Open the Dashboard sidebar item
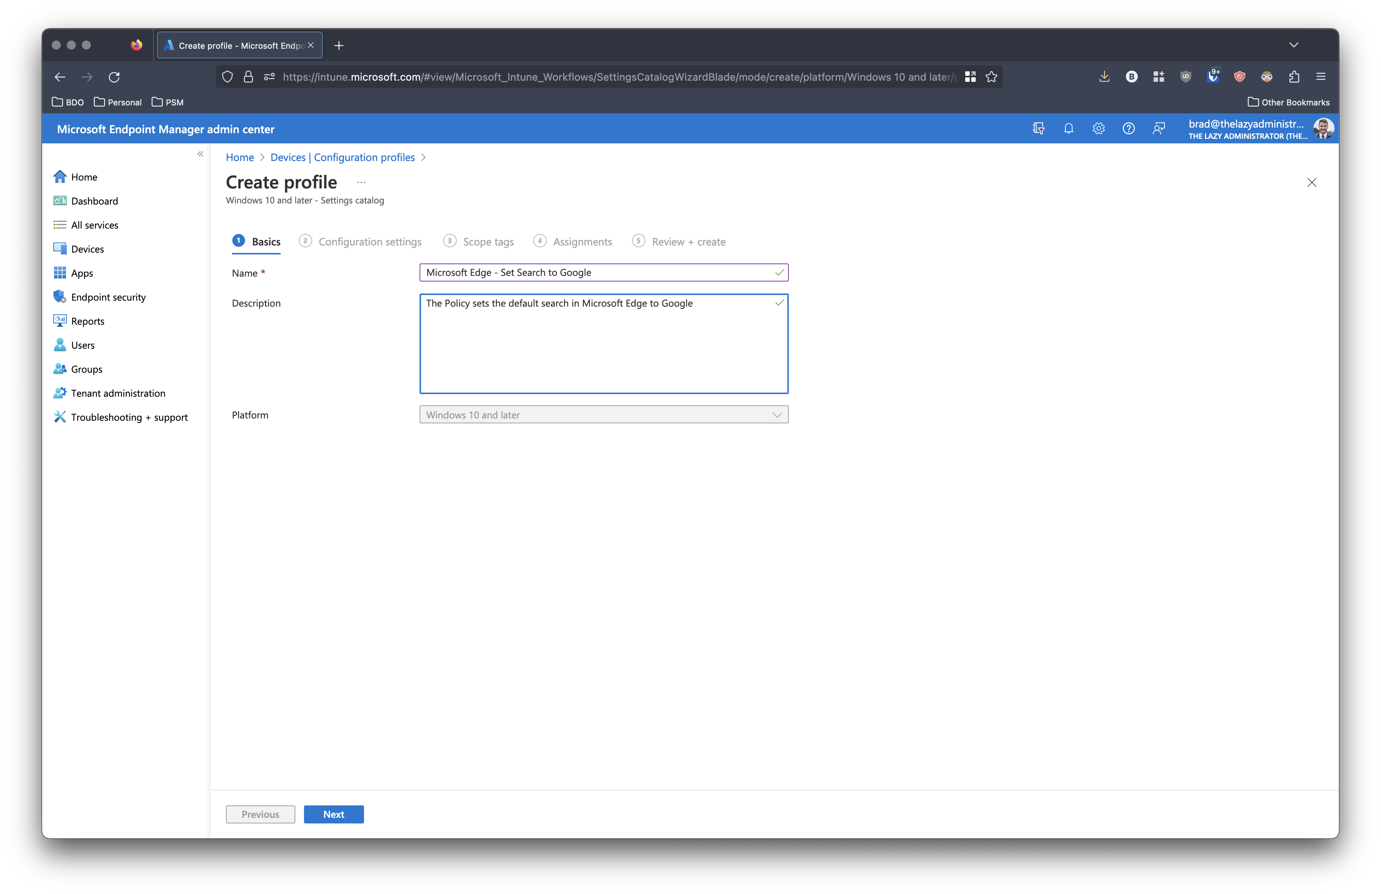Viewport: 1381px width, 894px height. coord(86,201)
